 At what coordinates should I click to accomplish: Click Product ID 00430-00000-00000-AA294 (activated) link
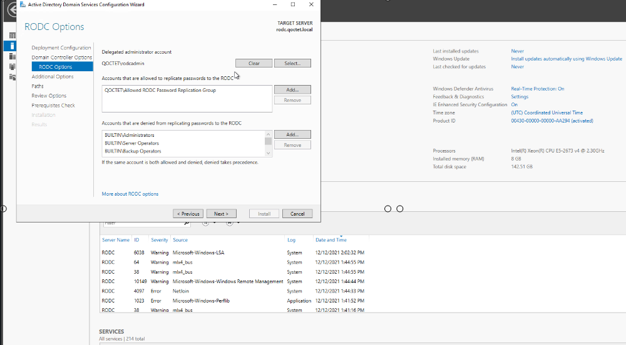pyautogui.click(x=552, y=121)
